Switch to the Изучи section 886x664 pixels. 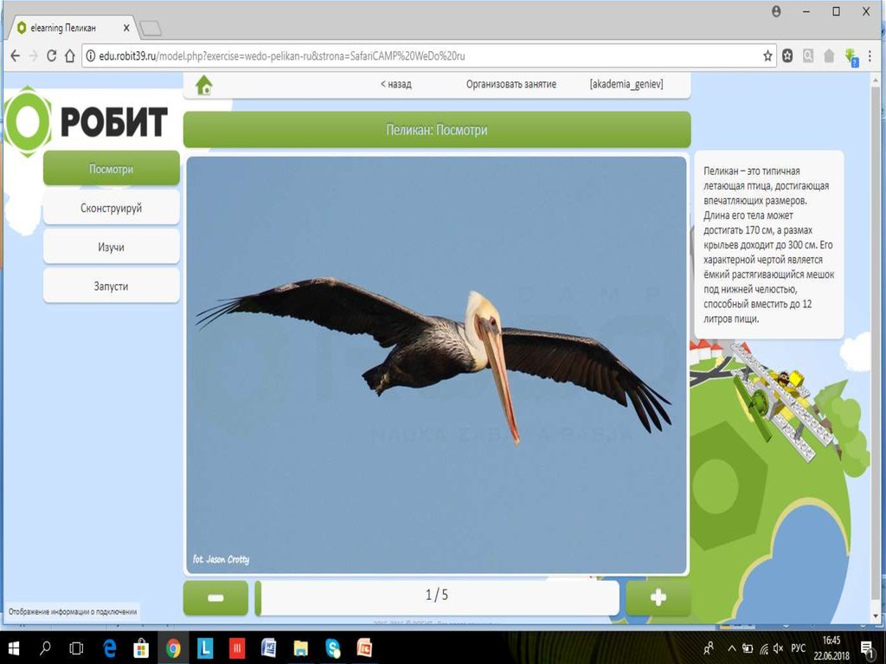click(x=111, y=247)
